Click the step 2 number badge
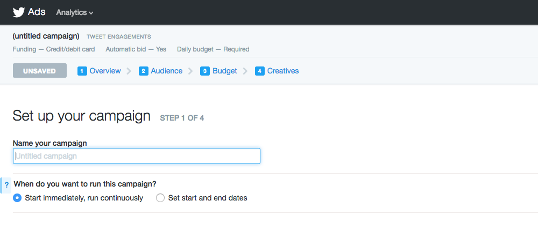This screenshot has height=238, width=538. click(144, 71)
